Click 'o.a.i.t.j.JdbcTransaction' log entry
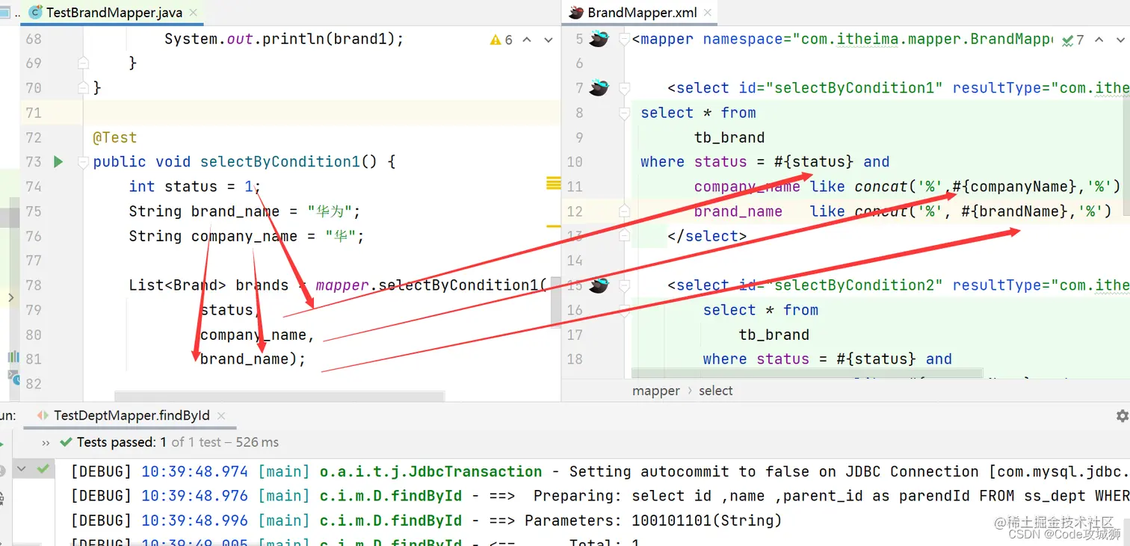This screenshot has height=546, width=1130. pos(431,472)
